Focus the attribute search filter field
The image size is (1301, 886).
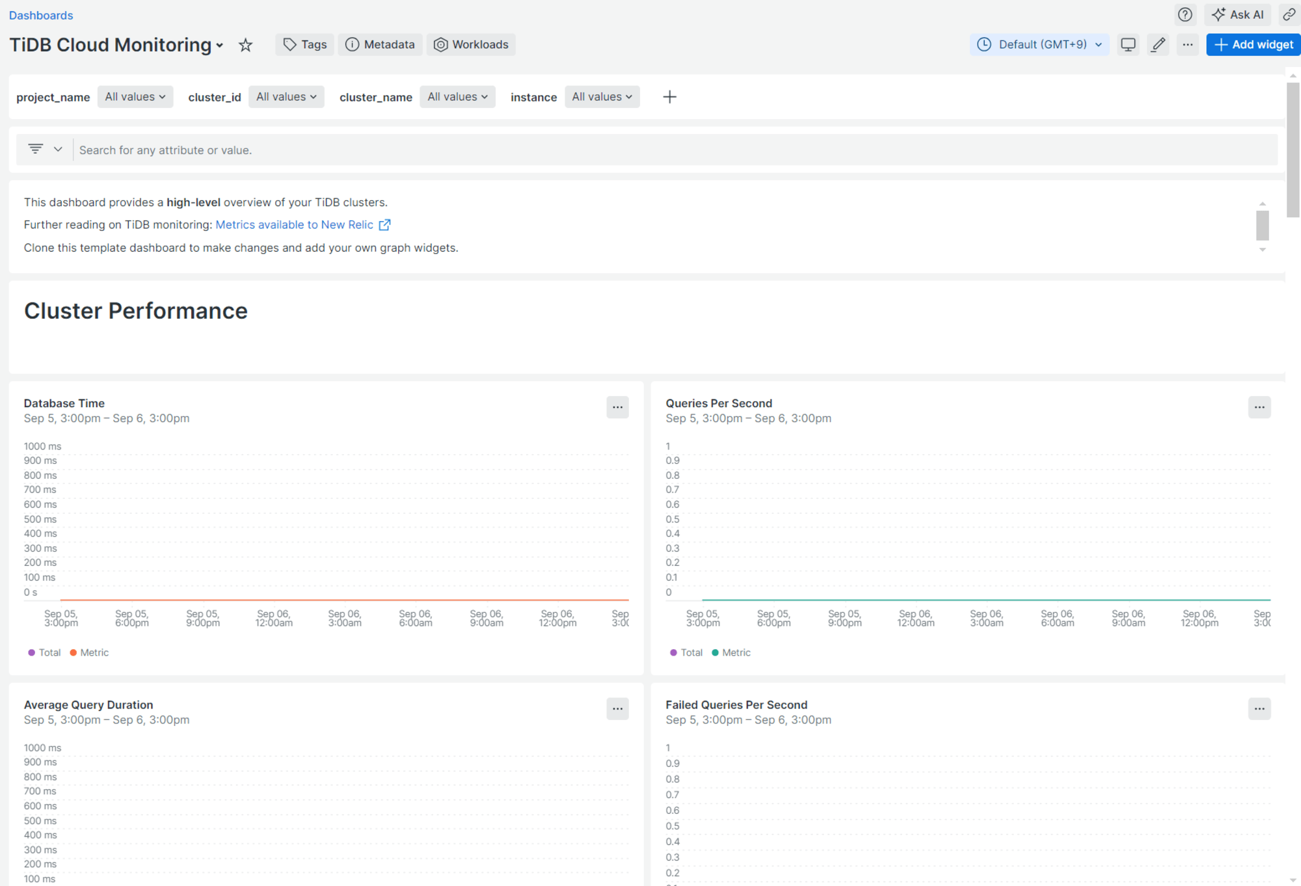click(x=675, y=150)
